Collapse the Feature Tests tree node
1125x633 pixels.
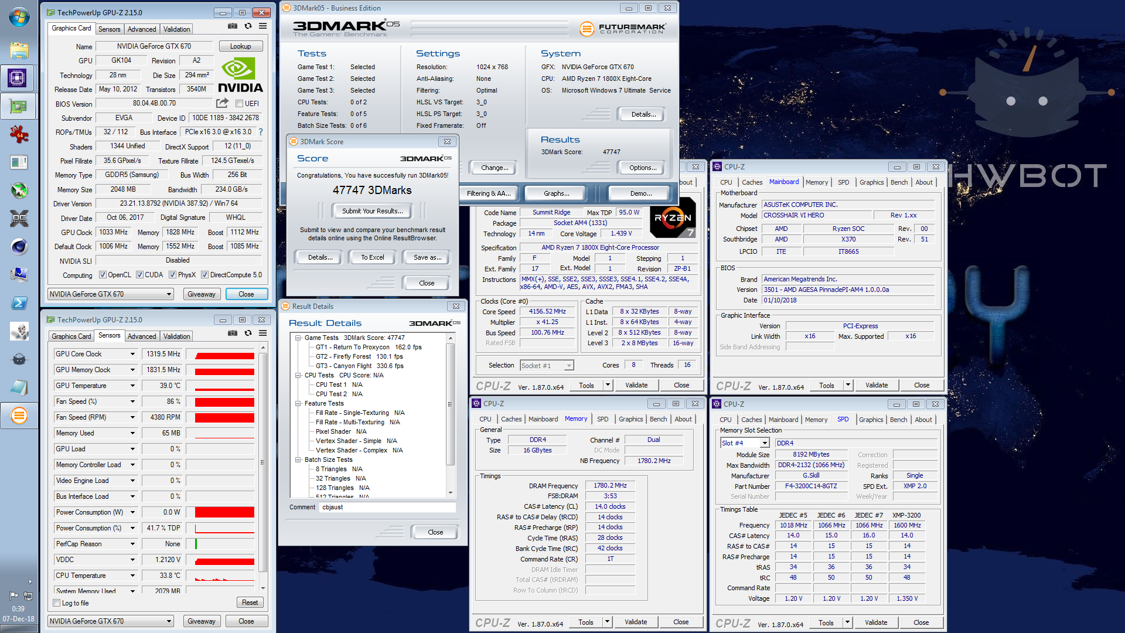[298, 403]
